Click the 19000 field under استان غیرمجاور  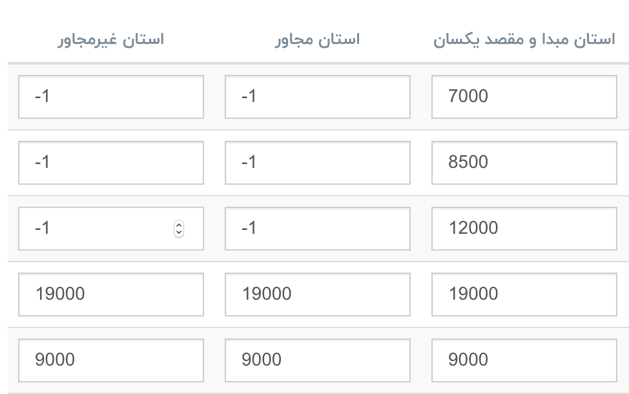(110, 295)
